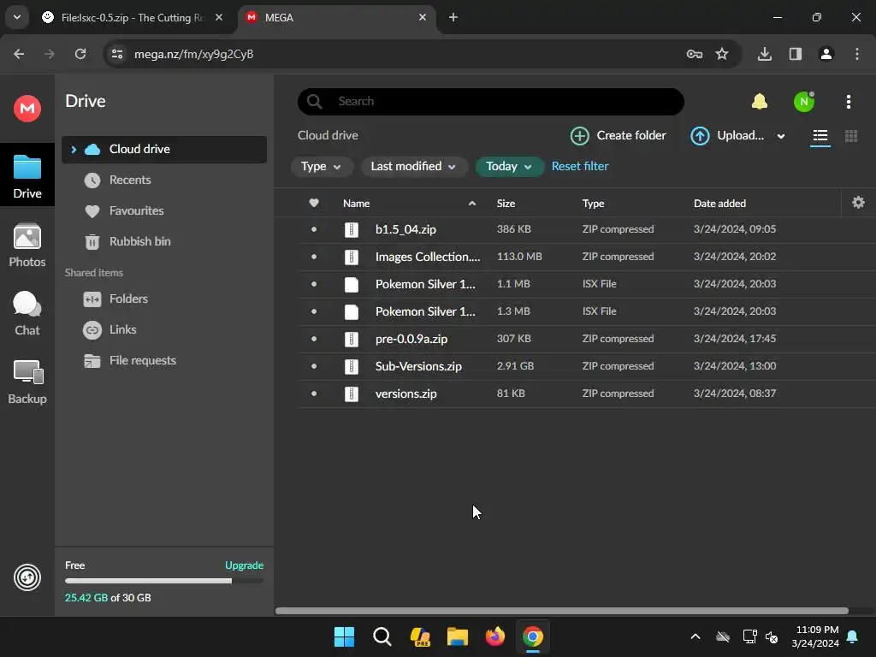Open the Chat section
This screenshot has width=876, height=657.
point(27,313)
